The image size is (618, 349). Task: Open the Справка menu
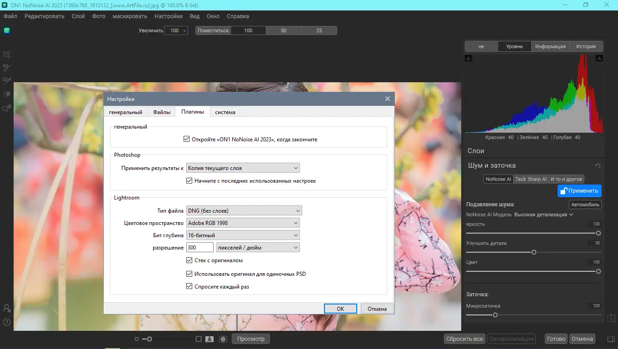click(238, 16)
